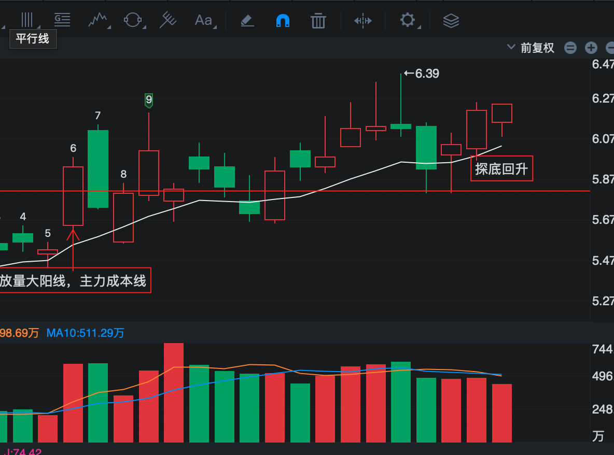Select the cycle line tool

133,20
